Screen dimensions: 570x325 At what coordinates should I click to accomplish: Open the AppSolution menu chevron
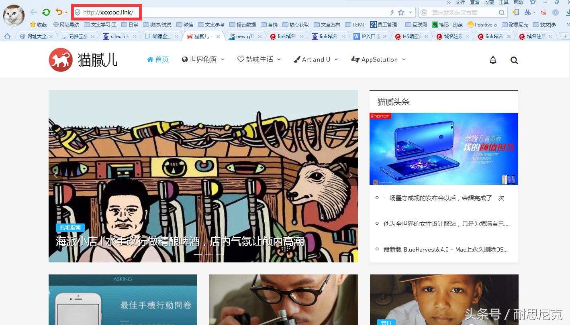point(403,59)
